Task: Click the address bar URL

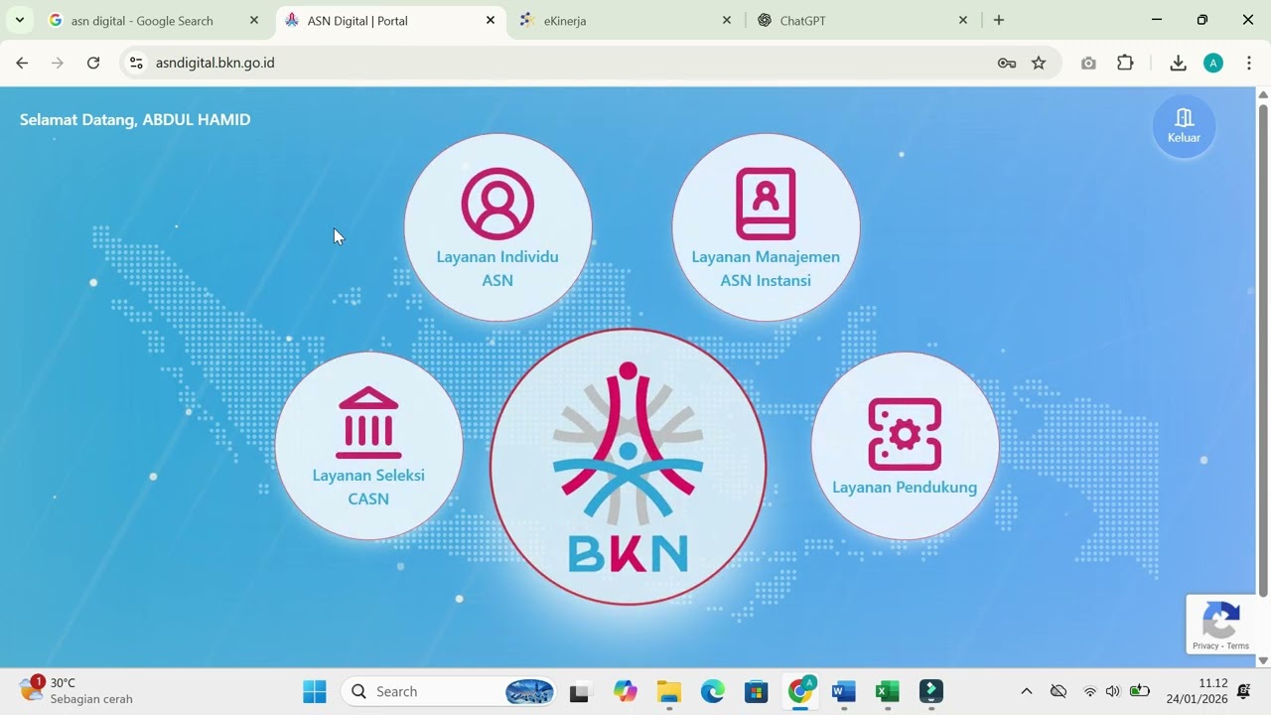Action: pyautogui.click(x=215, y=63)
